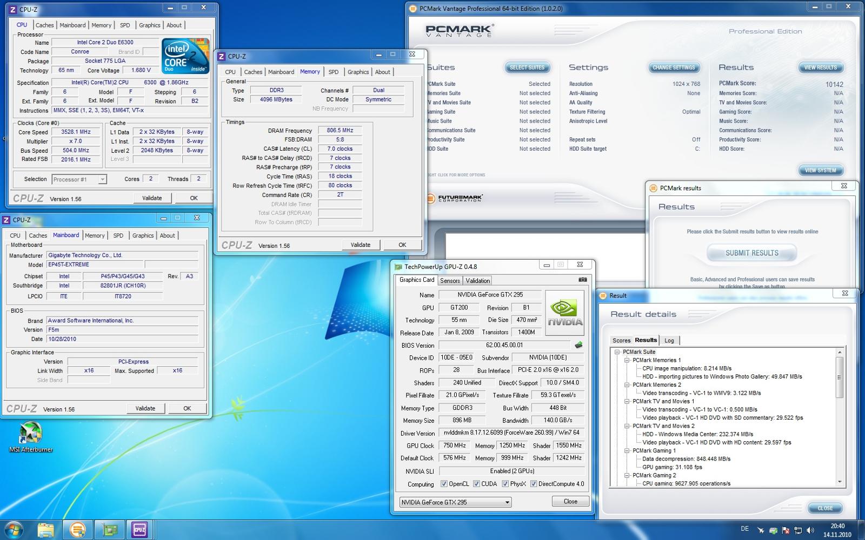The width and height of the screenshot is (865, 540).
Task: Switch to the Validation tab in GPU-Z
Action: 478,280
